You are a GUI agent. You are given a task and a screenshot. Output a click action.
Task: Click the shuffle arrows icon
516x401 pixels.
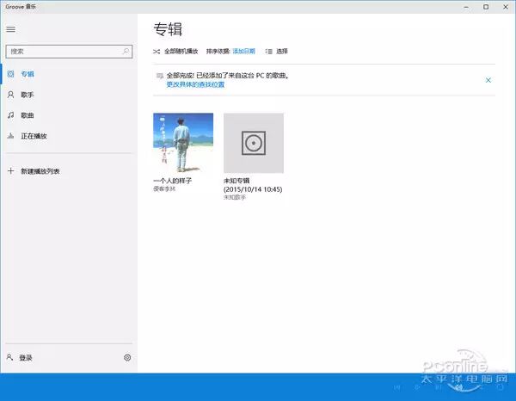pos(157,52)
